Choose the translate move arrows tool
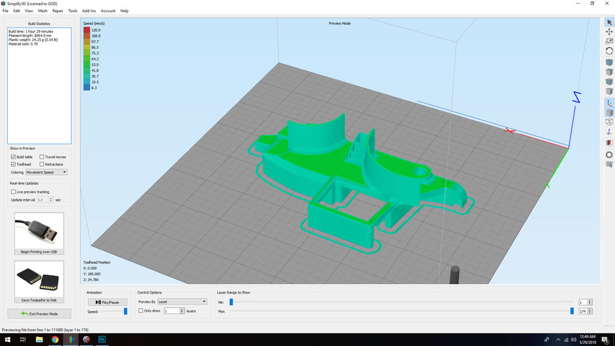615x346 pixels. click(x=609, y=32)
